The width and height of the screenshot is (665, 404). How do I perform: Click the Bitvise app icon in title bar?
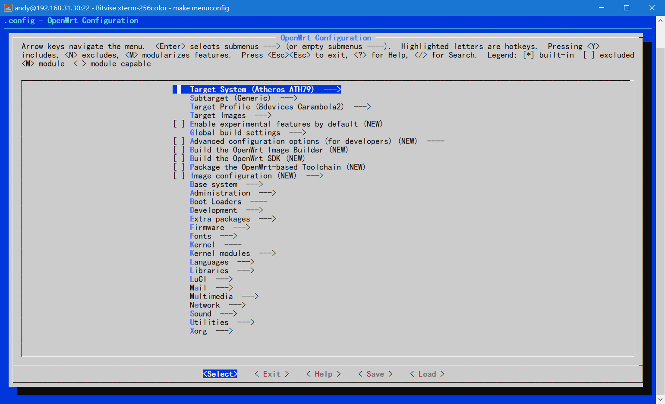point(8,8)
